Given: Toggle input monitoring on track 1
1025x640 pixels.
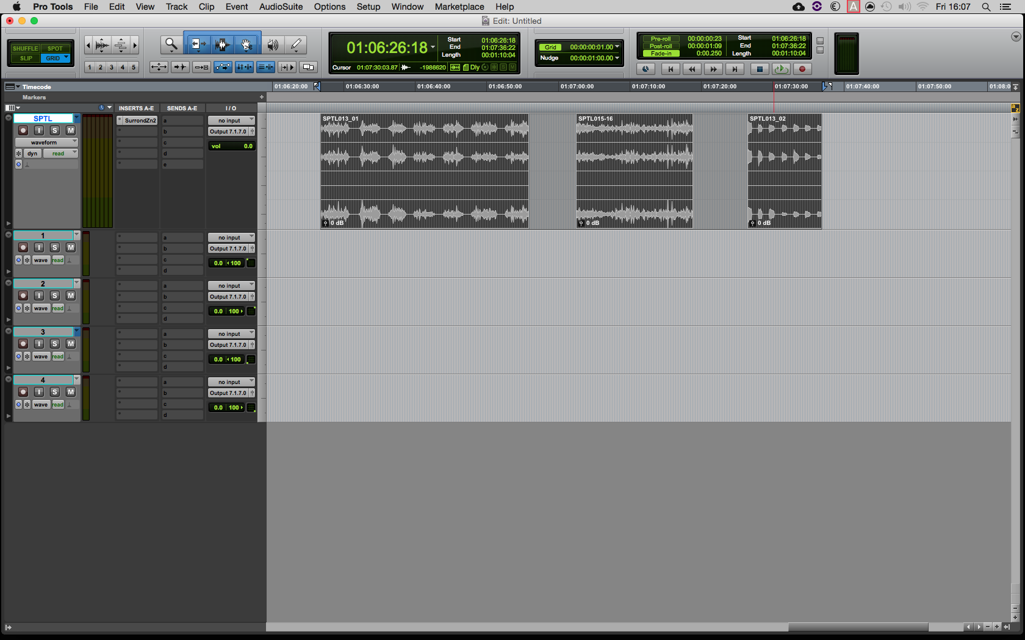Looking at the screenshot, I should point(39,247).
